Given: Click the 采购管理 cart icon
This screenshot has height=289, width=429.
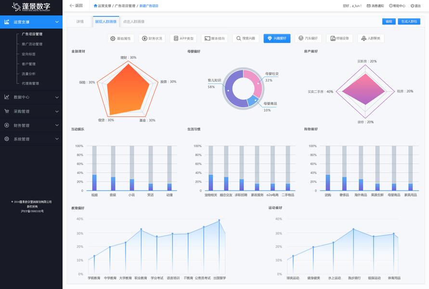Looking at the screenshot, I should point(7,111).
